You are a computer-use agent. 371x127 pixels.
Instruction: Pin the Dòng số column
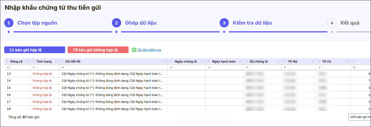click(7, 62)
